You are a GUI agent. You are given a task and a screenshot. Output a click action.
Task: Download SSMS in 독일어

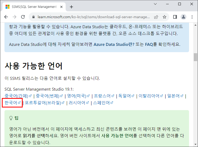point(126,96)
